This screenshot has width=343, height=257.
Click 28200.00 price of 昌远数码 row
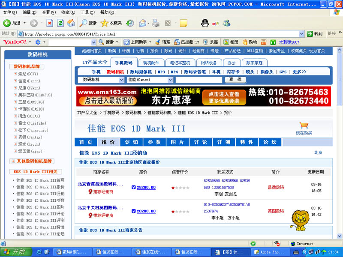pos(146,187)
